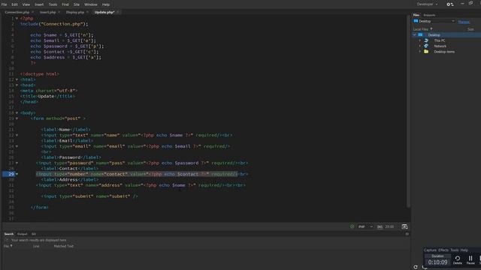Click the File column header in Search panel
The width and height of the screenshot is (481, 270).
point(8,246)
